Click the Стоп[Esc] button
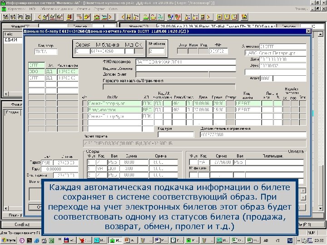The width and height of the screenshot is (327, 245). (x=22, y=225)
